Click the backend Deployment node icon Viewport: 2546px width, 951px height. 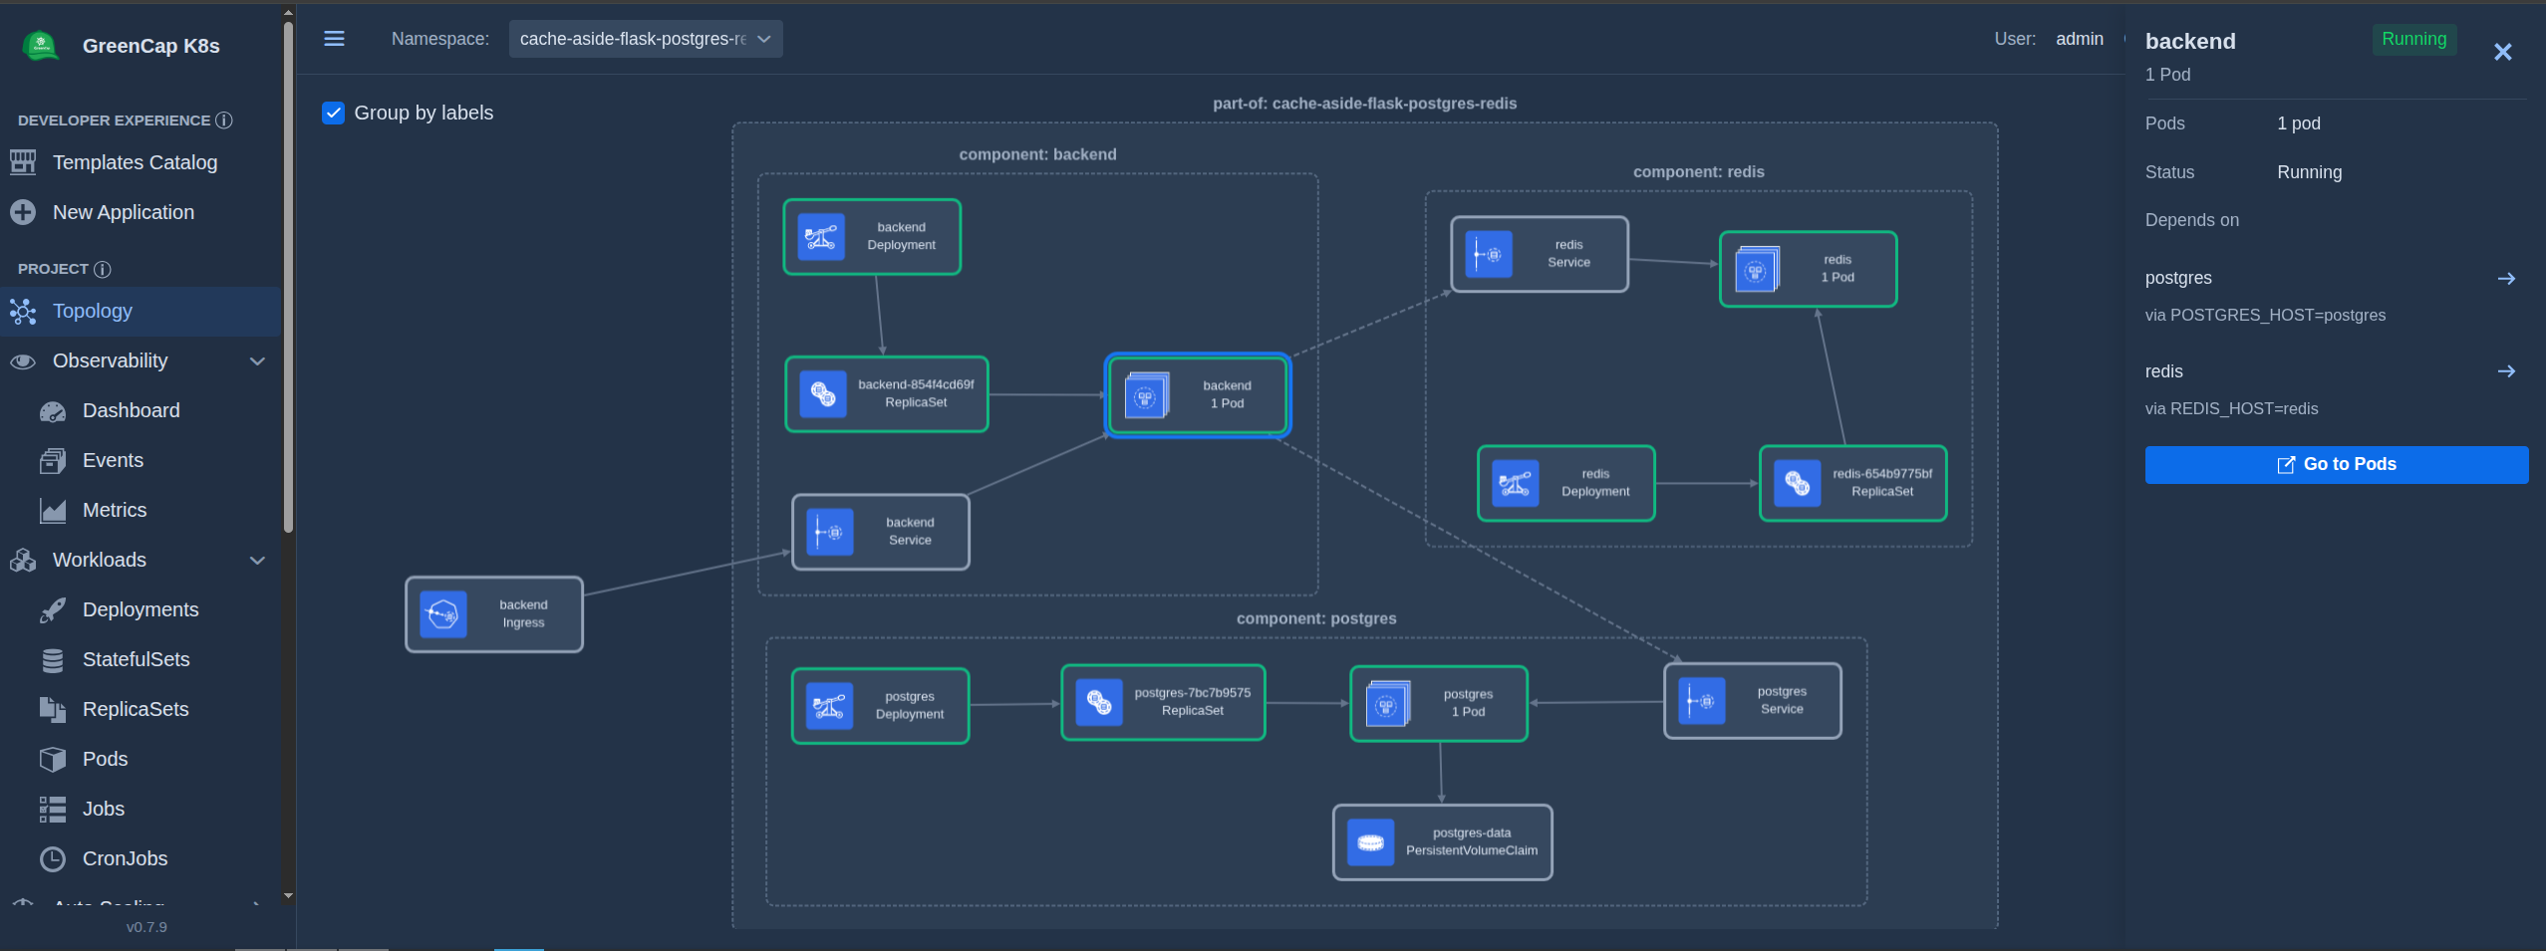(x=822, y=237)
